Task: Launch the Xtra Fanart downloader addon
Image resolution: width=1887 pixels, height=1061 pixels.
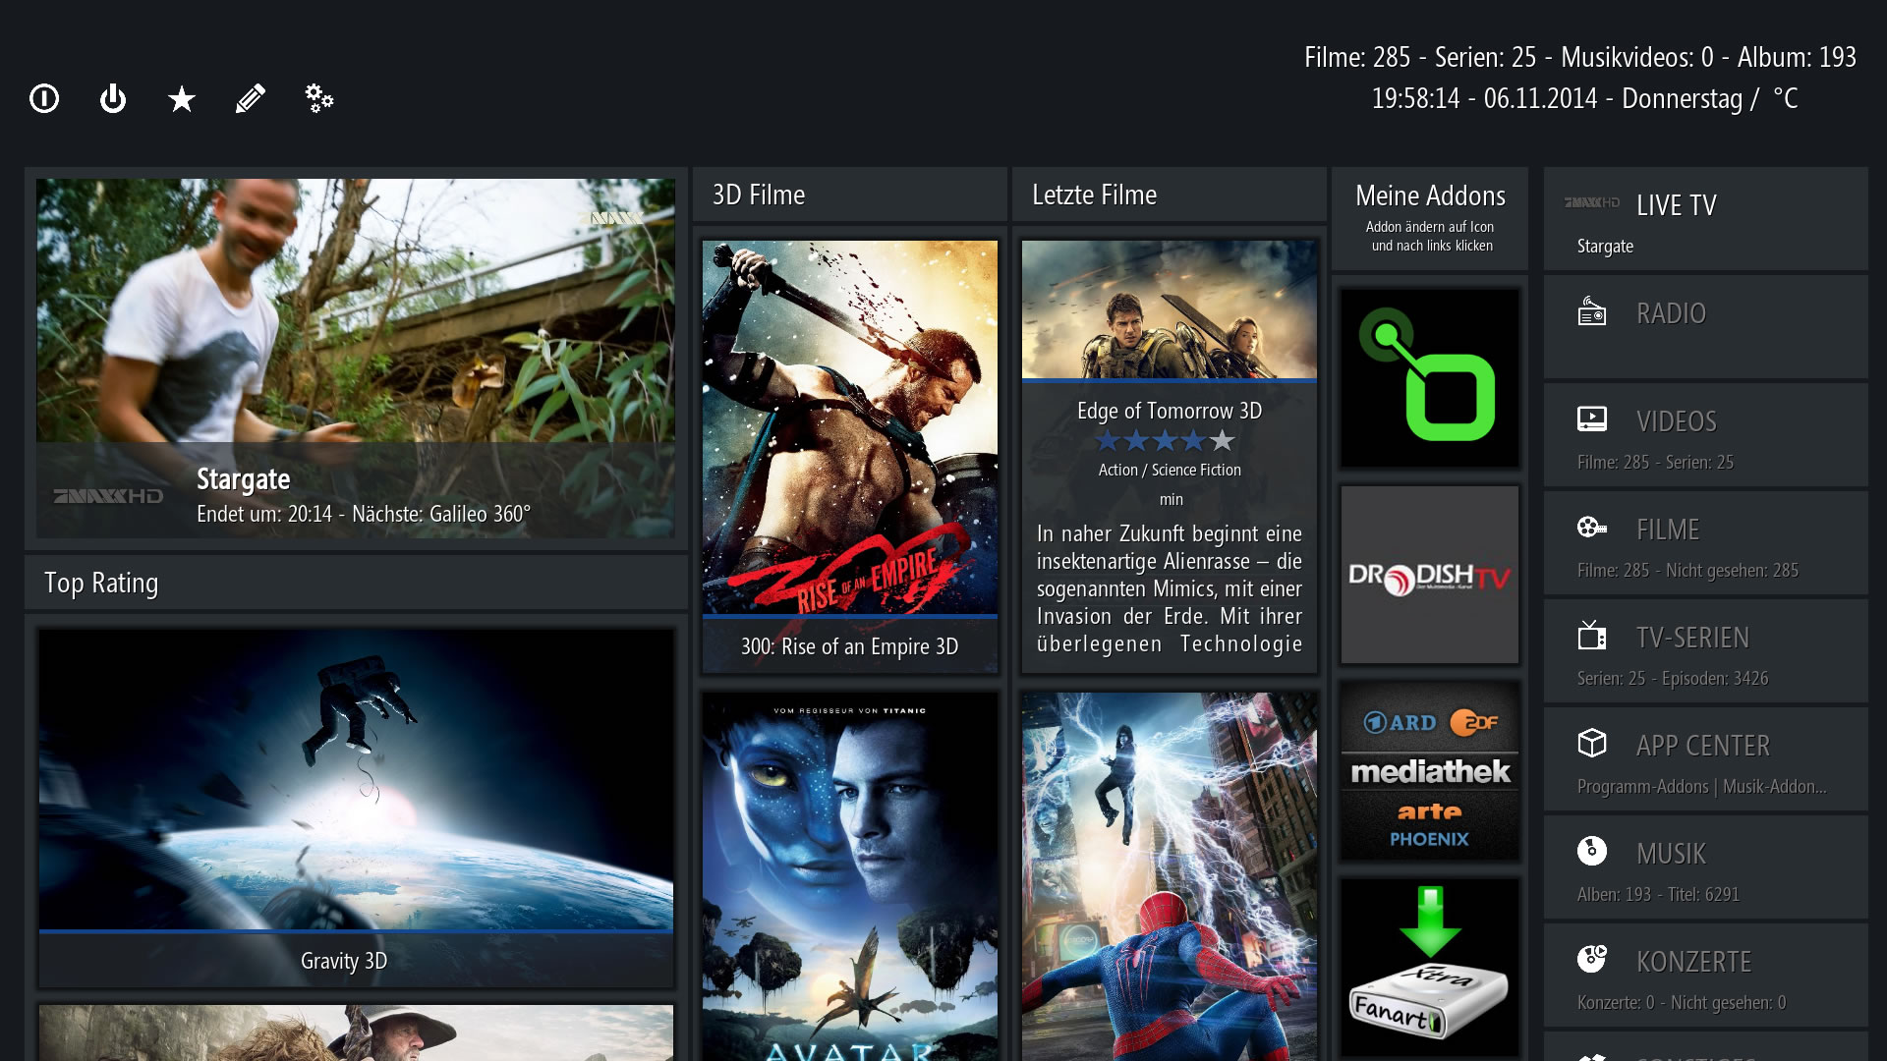Action: tap(1430, 968)
